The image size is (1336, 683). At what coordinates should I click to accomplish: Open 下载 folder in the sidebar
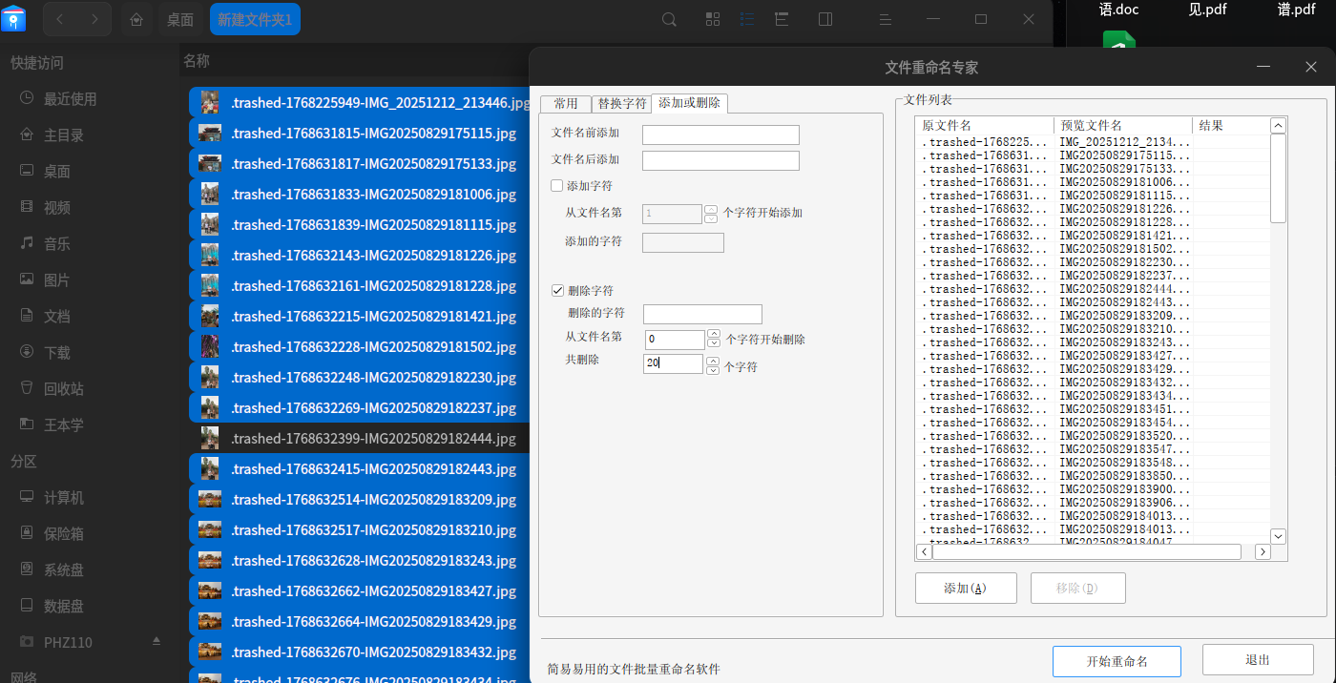57,353
